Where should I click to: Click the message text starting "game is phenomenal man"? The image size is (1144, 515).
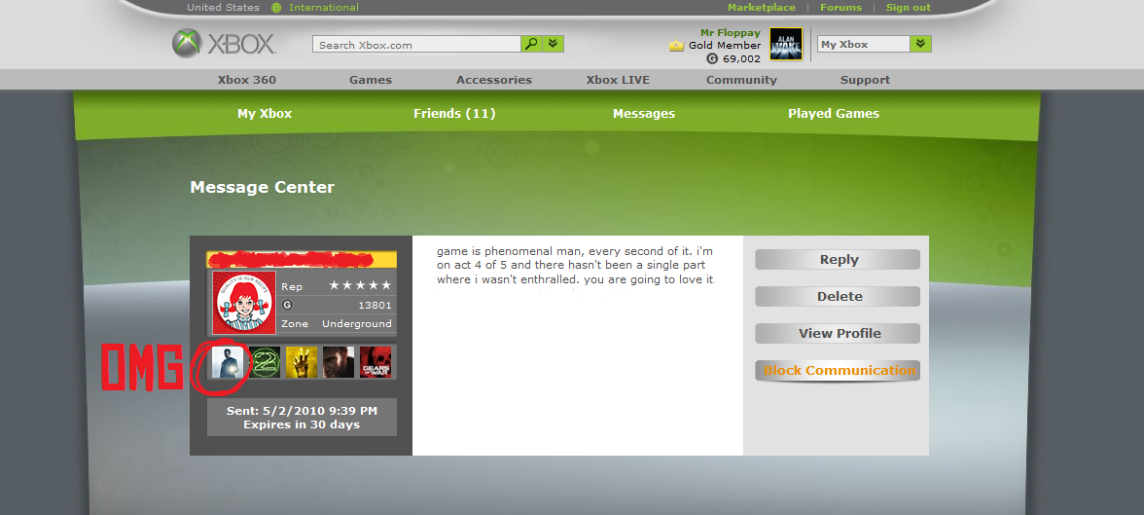[576, 265]
